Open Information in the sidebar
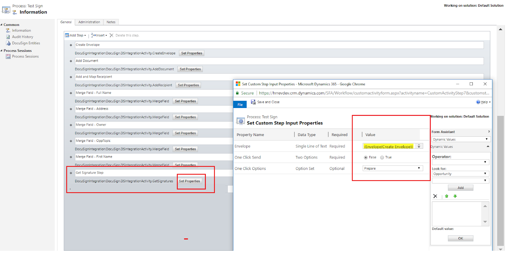 coord(22,31)
